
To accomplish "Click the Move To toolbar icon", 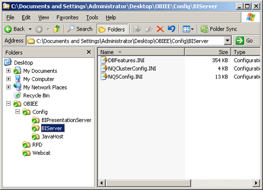I will pos(137,29).
